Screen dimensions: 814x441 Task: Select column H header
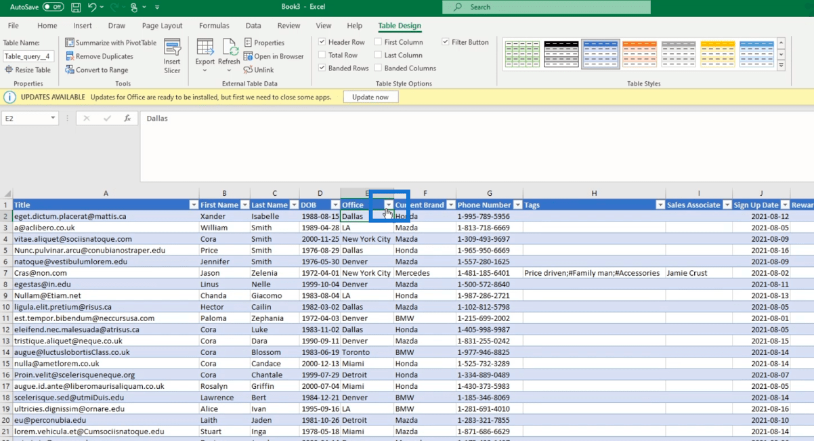tap(594, 194)
